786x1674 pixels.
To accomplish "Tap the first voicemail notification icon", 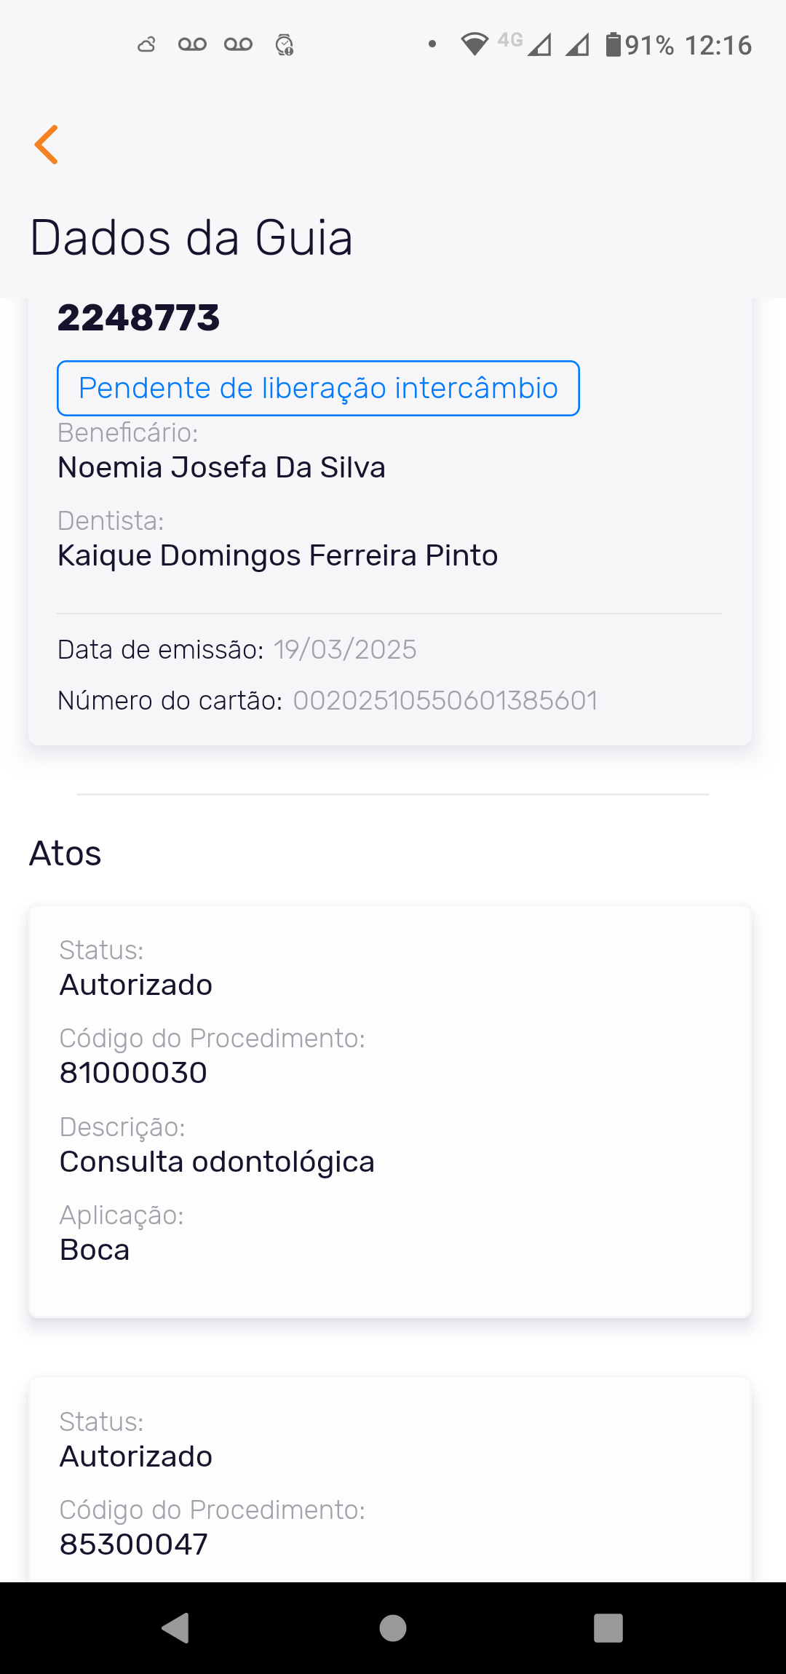I will (x=192, y=45).
